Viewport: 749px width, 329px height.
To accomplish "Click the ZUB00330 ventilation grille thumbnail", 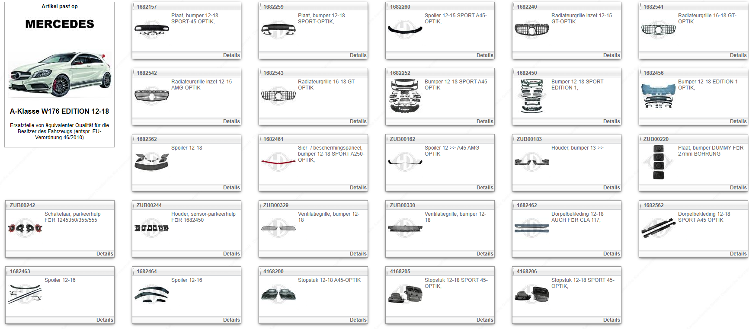I will pos(405,228).
